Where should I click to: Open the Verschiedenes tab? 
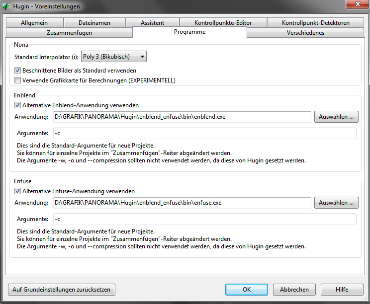305,33
